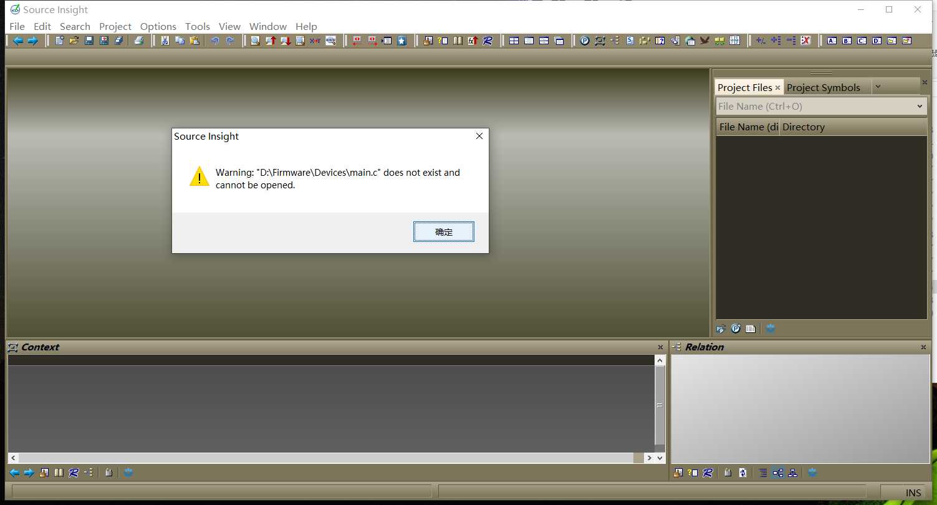Sort by the Directory column header
Viewport: 937px width, 505px height.
pyautogui.click(x=853, y=127)
